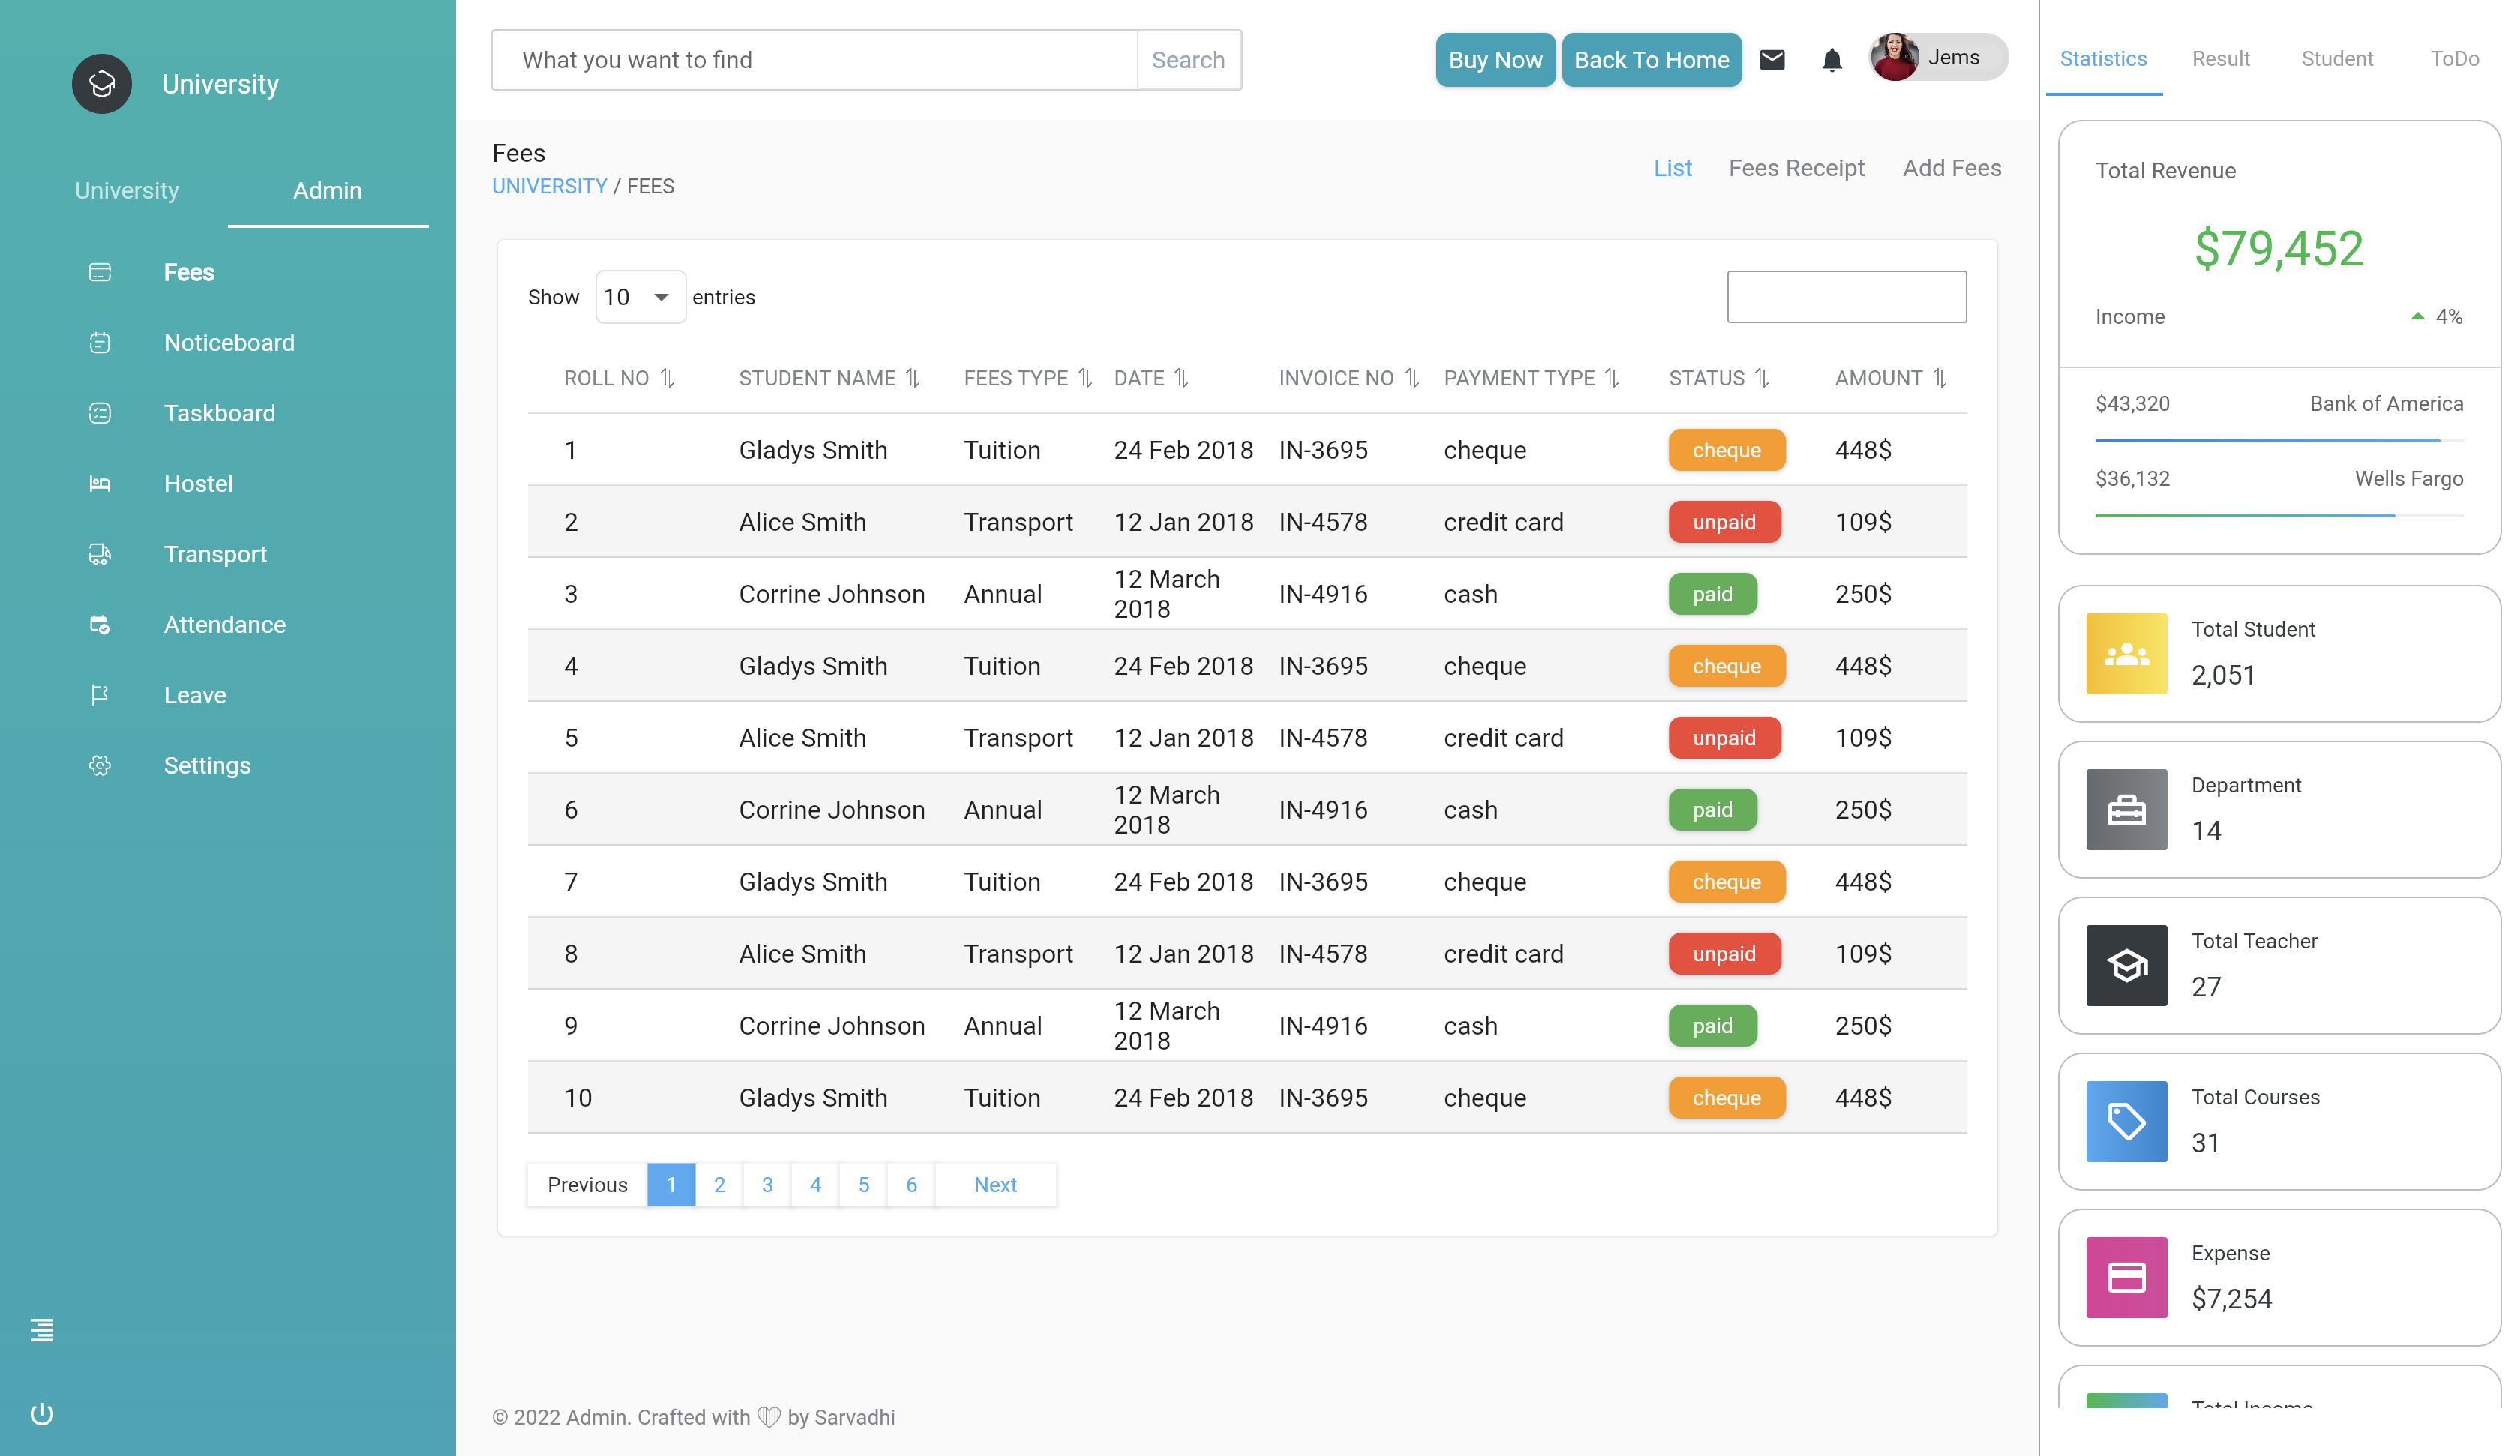This screenshot has height=1456, width=2520.
Task: Collapse the sidebar with the bottom hamburger control
Action: tap(41, 1330)
